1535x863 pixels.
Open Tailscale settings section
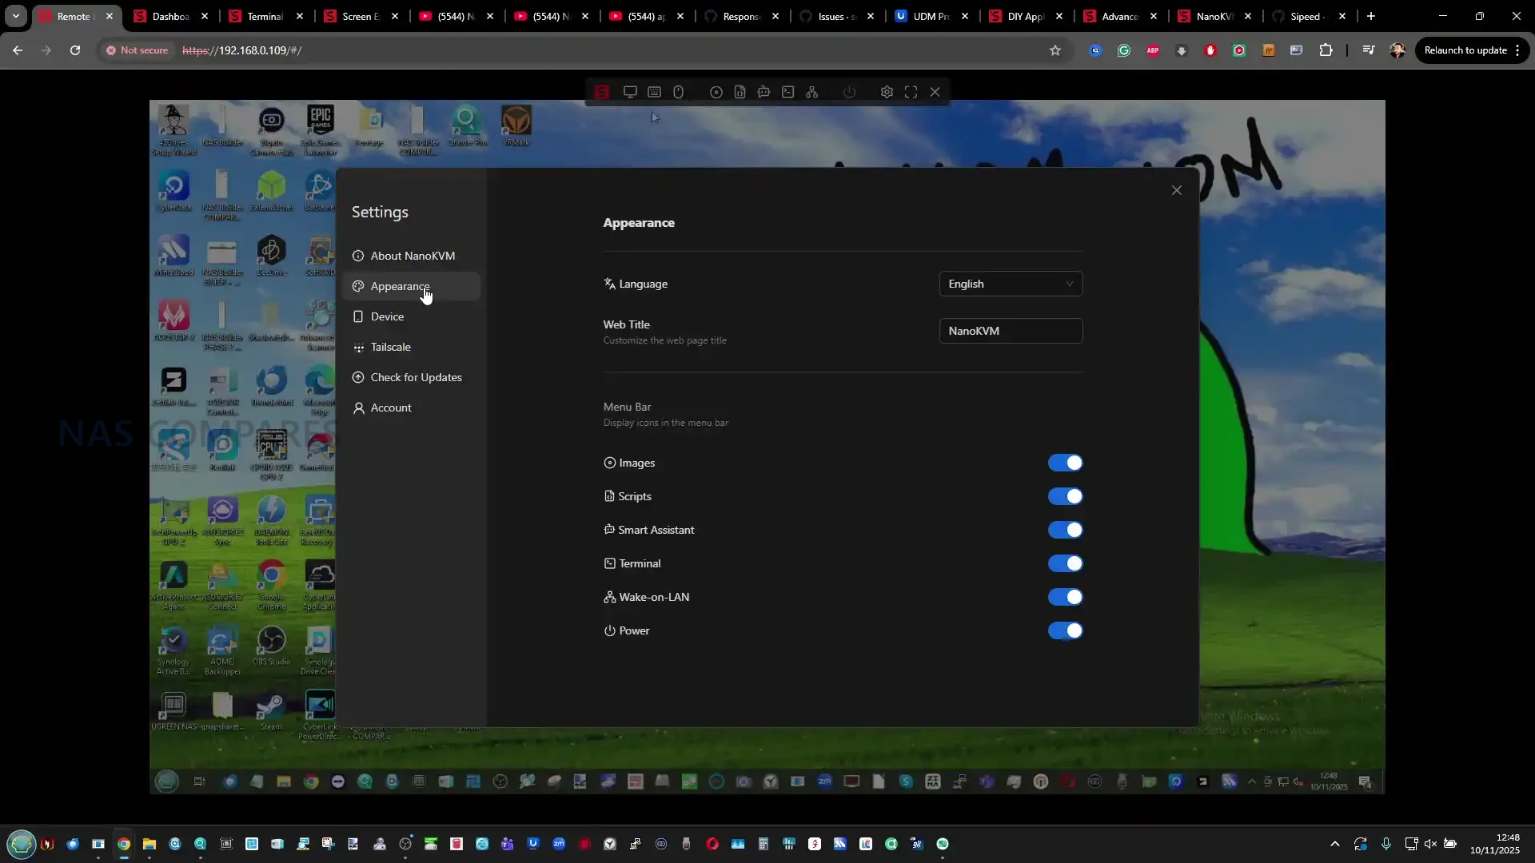point(391,347)
